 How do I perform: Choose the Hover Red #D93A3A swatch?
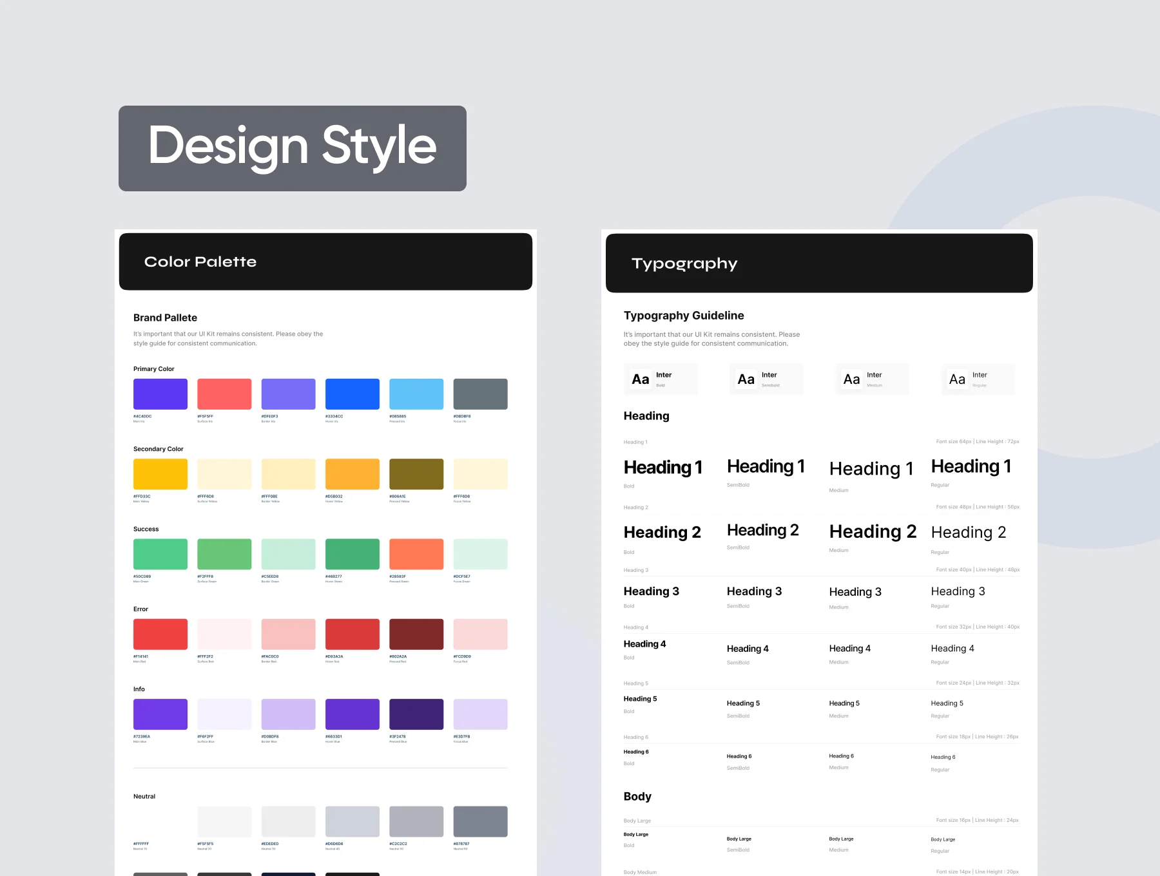click(x=353, y=634)
